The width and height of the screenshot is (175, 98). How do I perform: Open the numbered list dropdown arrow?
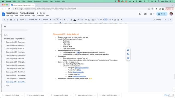point(112,20)
